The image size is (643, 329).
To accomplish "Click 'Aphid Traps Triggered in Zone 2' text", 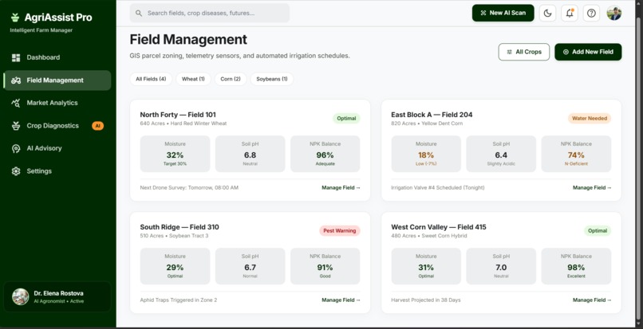I will click(x=179, y=300).
